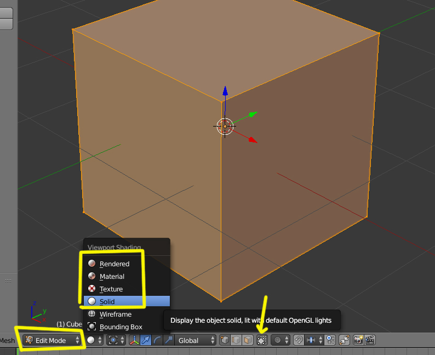Click the green Y-axis manipulator arrow
Viewport: 435px width, 355px height.
tap(253, 114)
